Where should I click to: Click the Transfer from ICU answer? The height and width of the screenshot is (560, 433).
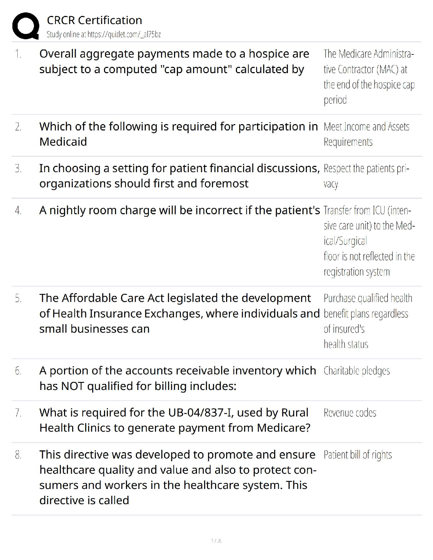click(x=369, y=241)
